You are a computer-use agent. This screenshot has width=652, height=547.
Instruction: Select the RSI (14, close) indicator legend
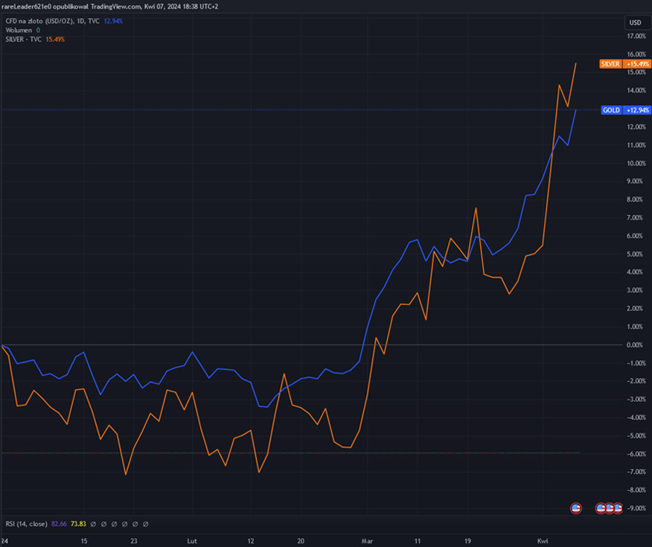(25, 525)
